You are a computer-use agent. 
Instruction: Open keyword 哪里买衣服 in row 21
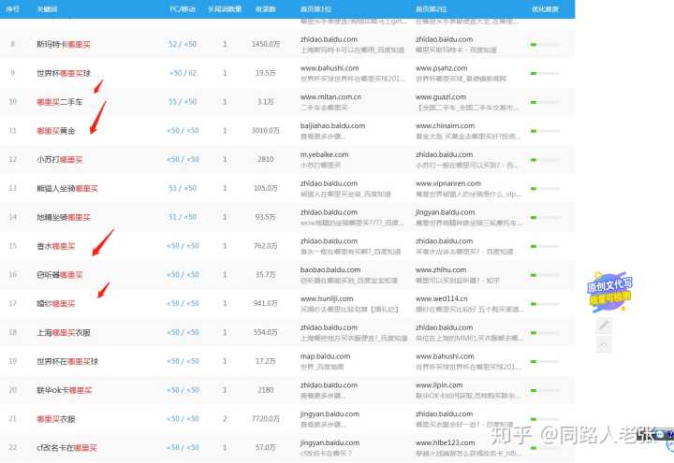(x=55, y=419)
